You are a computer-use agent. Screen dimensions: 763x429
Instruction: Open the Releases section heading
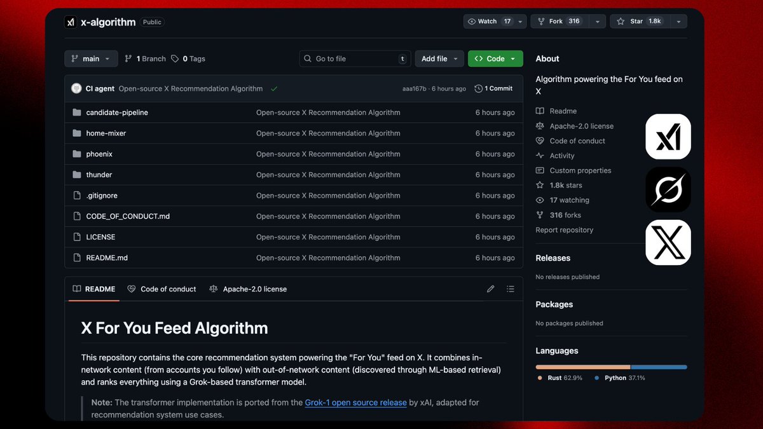tap(553, 258)
